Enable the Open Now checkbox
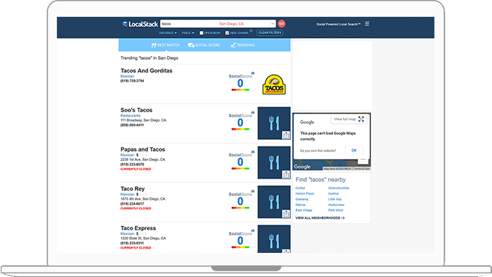Screen dimensions: 492x277 click(201, 33)
